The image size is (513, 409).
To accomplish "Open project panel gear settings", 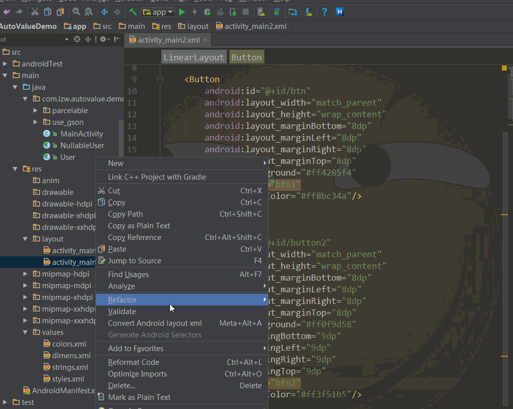I will tap(103, 39).
